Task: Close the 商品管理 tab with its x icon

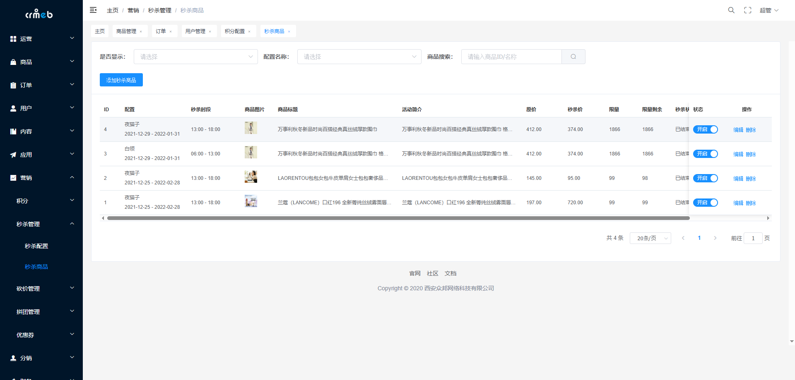Action: (141, 31)
